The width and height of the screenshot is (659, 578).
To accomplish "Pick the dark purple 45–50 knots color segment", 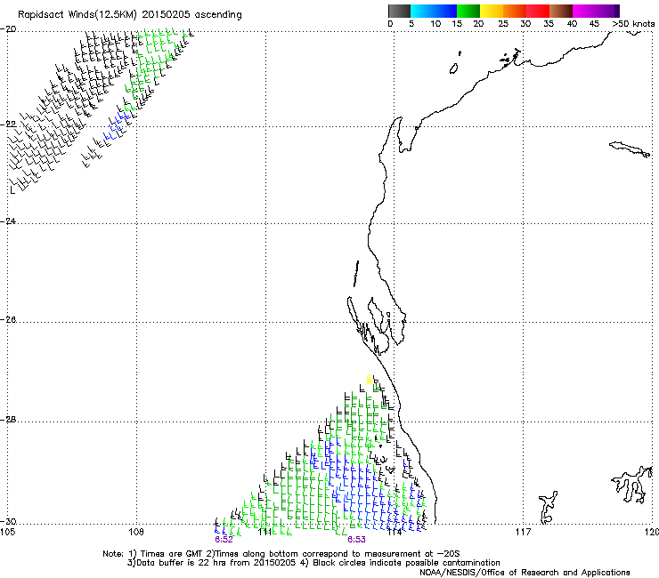I will point(607,11).
